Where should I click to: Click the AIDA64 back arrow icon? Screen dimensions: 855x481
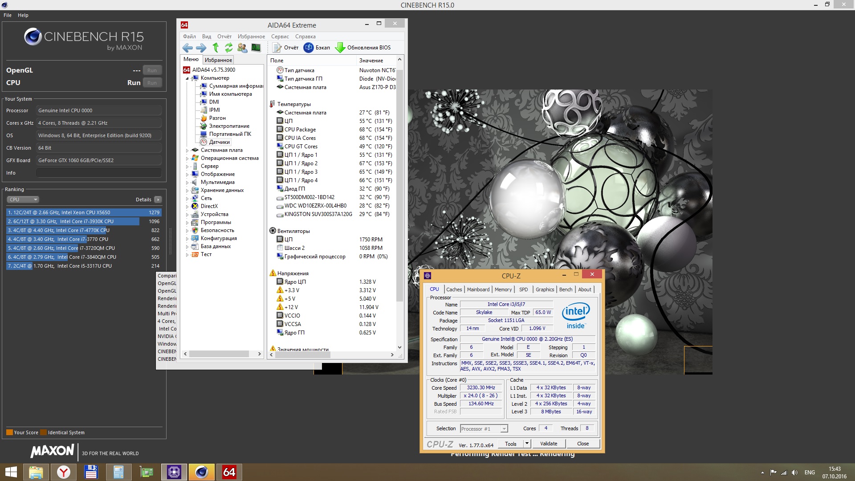point(187,48)
